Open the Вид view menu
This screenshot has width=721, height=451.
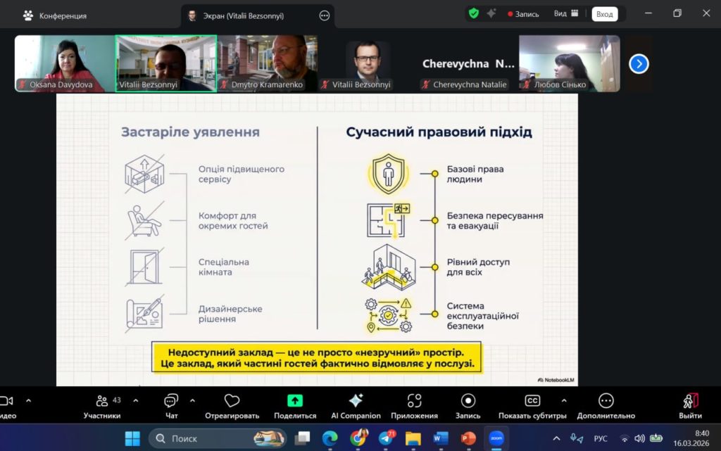click(565, 13)
